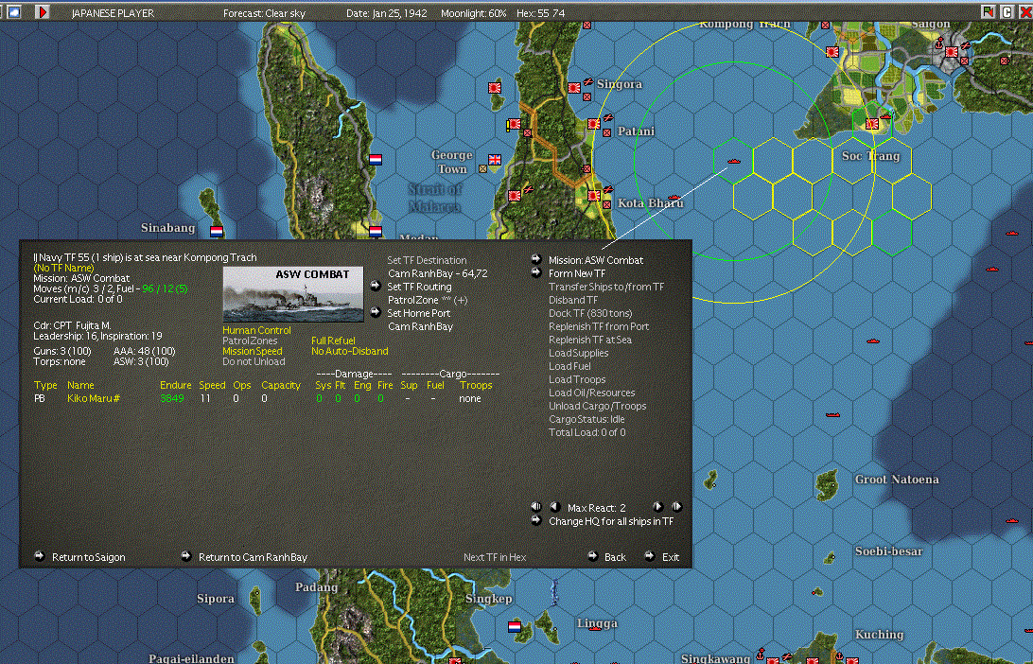Decrease Max React by one step
The width and height of the screenshot is (1033, 664).
[x=554, y=507]
